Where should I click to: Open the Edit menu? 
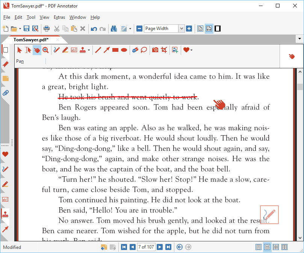click(x=18, y=17)
